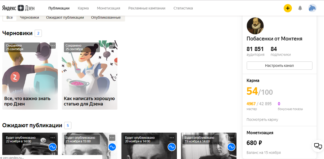Open the user profile avatar
The width and height of the screenshot is (324, 159).
click(x=312, y=8)
